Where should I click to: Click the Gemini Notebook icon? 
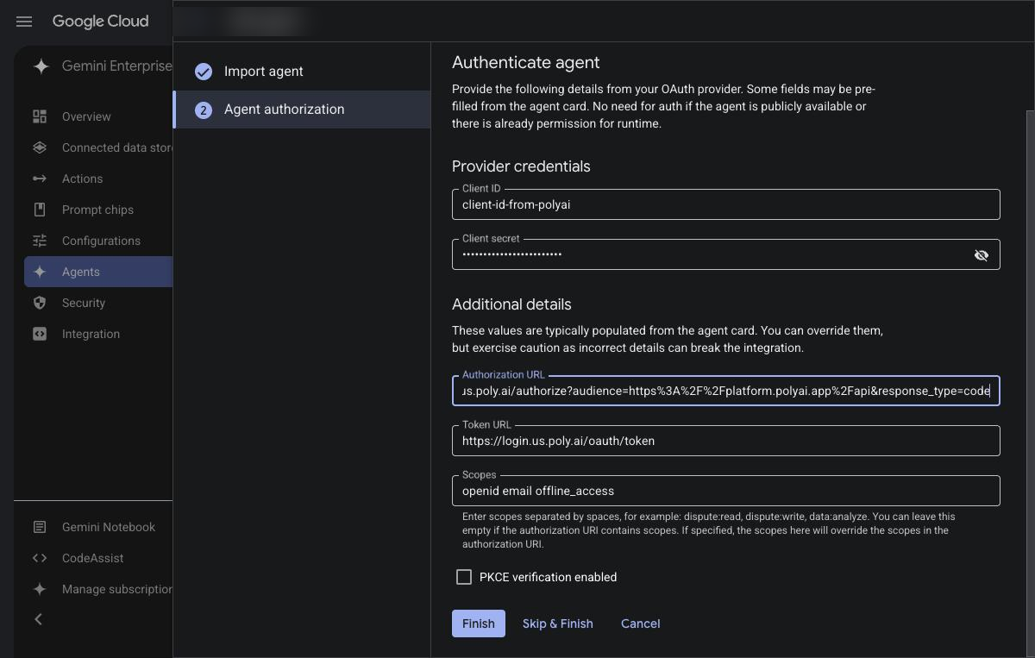coord(40,527)
